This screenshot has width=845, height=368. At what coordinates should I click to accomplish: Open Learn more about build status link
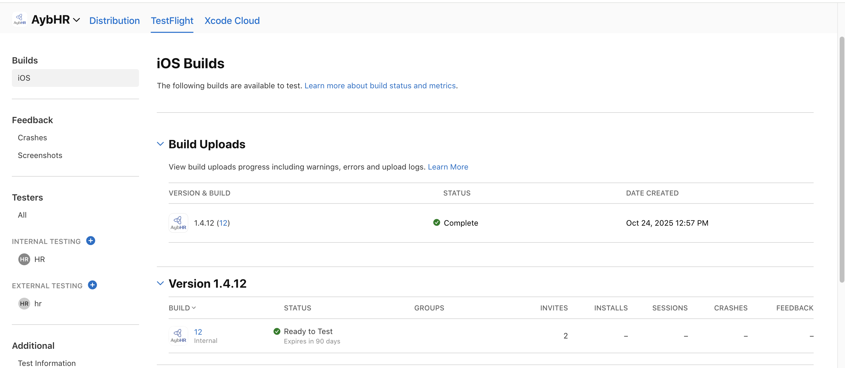(380, 85)
